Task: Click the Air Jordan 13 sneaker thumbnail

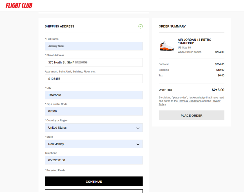Action: click(x=167, y=46)
